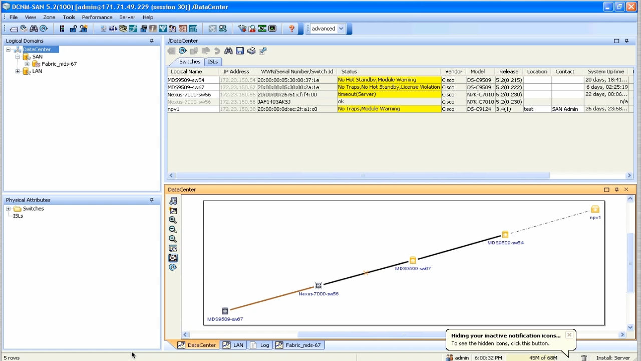Open the Performance menu
641x361 pixels.
click(x=97, y=17)
